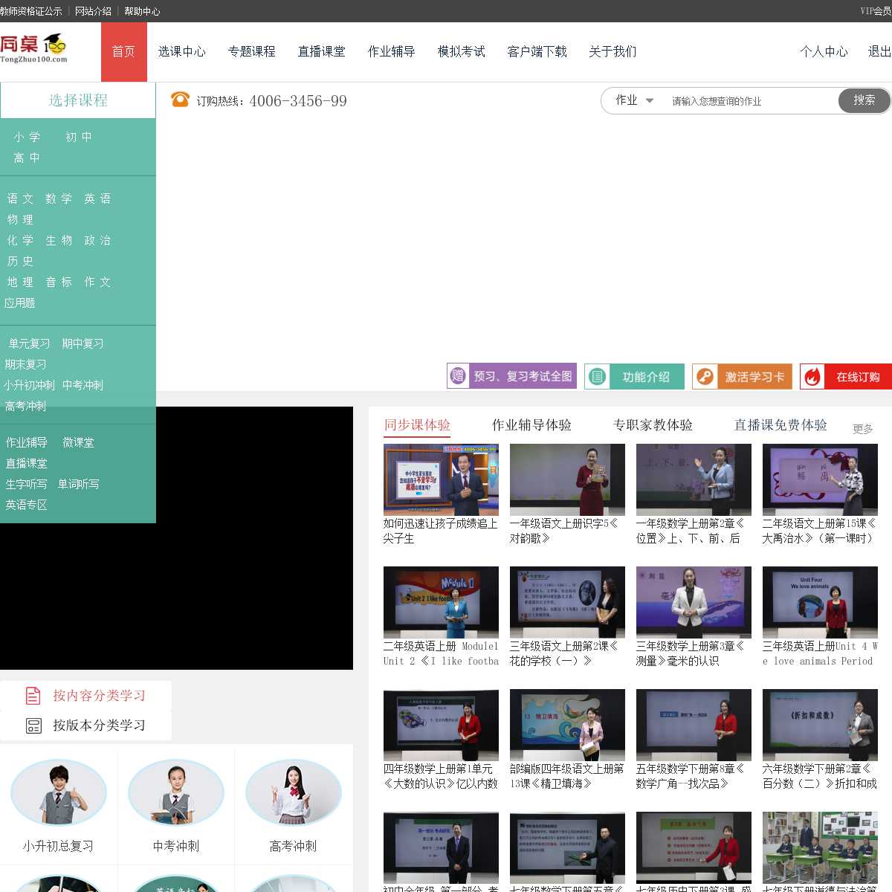892x892 pixels.
Task: Select 数学 in the subject sidebar
Action: (x=59, y=198)
